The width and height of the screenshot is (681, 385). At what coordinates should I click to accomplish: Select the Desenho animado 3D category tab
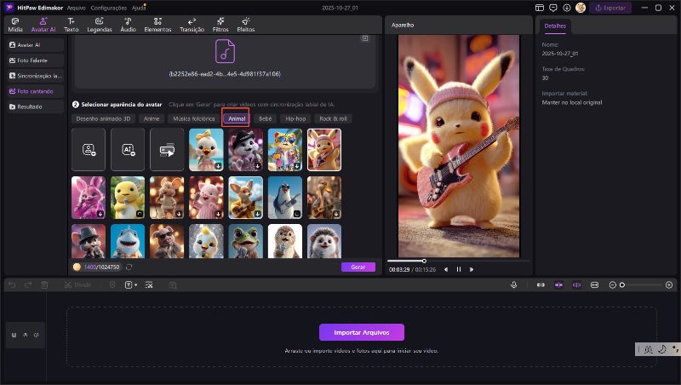[103, 118]
